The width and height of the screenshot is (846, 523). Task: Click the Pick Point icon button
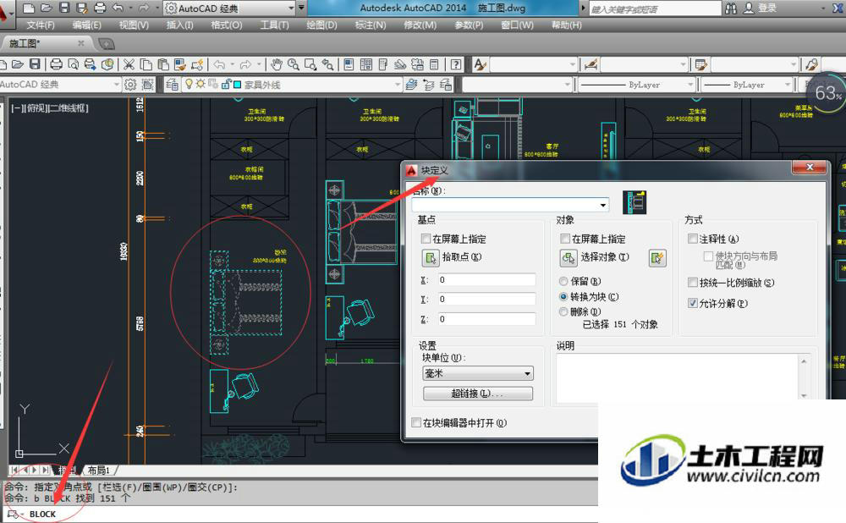tap(431, 258)
